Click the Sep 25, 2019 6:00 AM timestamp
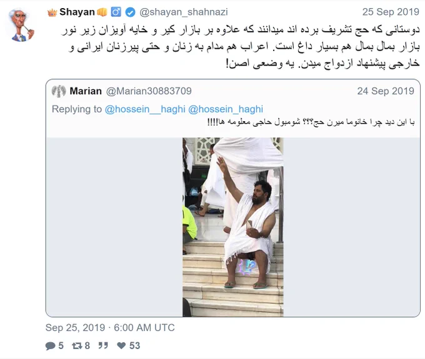Viewport: 425px width, 359px height. 110,328
